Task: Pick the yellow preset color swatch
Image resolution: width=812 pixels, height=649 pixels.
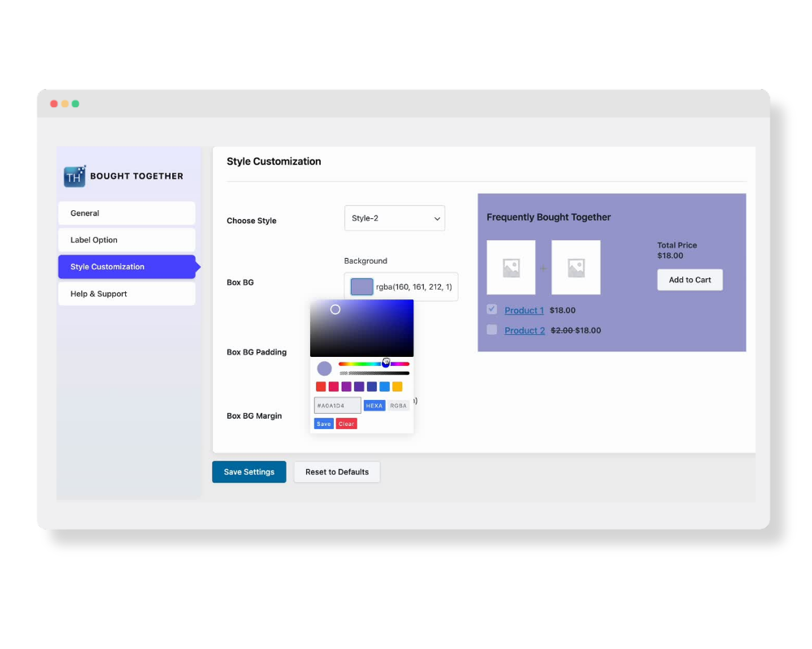Action: point(397,387)
